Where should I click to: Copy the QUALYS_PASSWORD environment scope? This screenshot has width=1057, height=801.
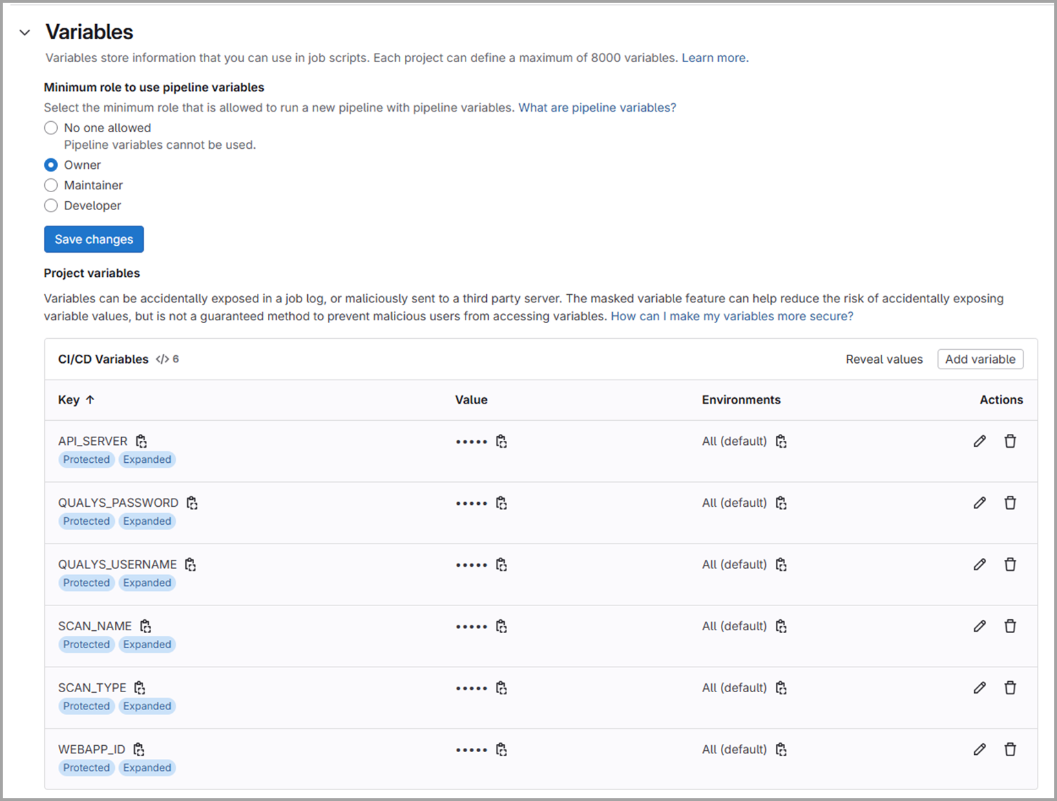(781, 503)
